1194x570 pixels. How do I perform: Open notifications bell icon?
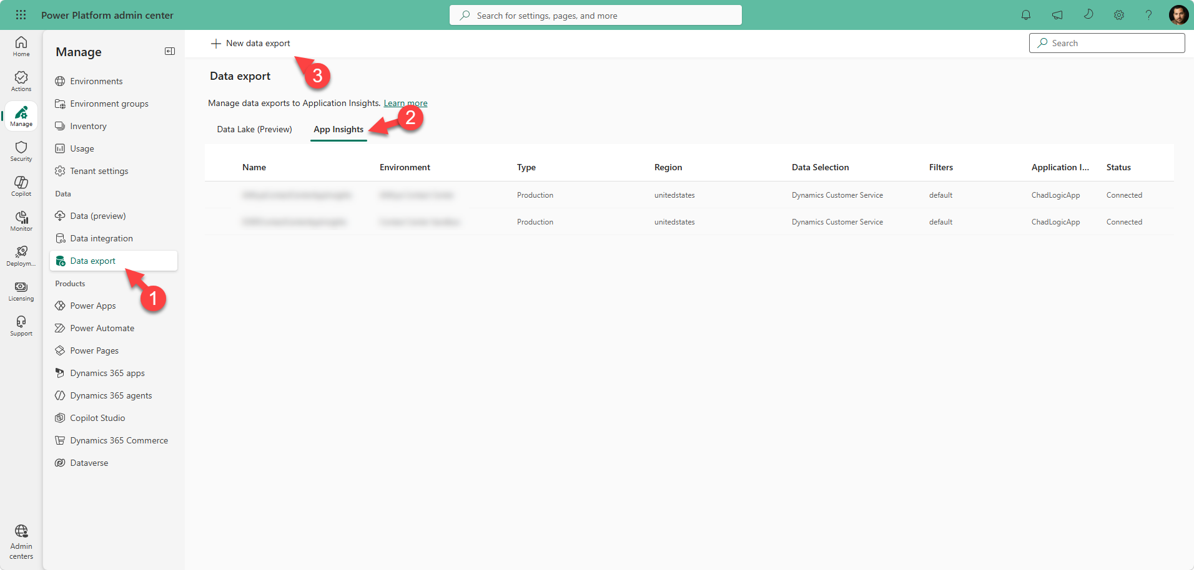pos(1026,15)
